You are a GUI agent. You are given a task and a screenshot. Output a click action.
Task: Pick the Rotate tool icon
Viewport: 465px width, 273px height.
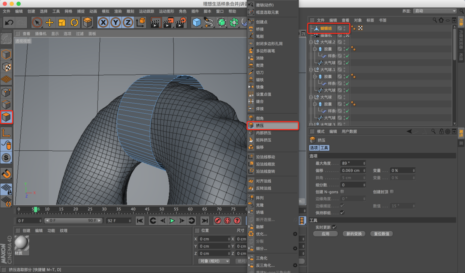pos(74,22)
